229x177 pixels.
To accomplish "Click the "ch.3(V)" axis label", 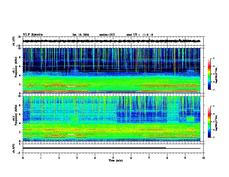I will point(14,148).
